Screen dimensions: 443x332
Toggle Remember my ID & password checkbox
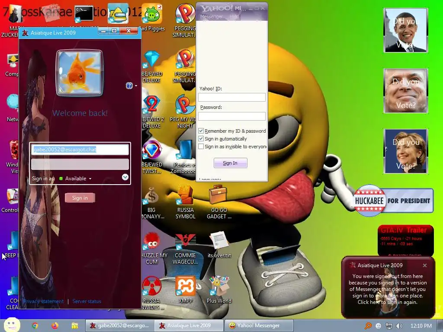[x=201, y=131]
